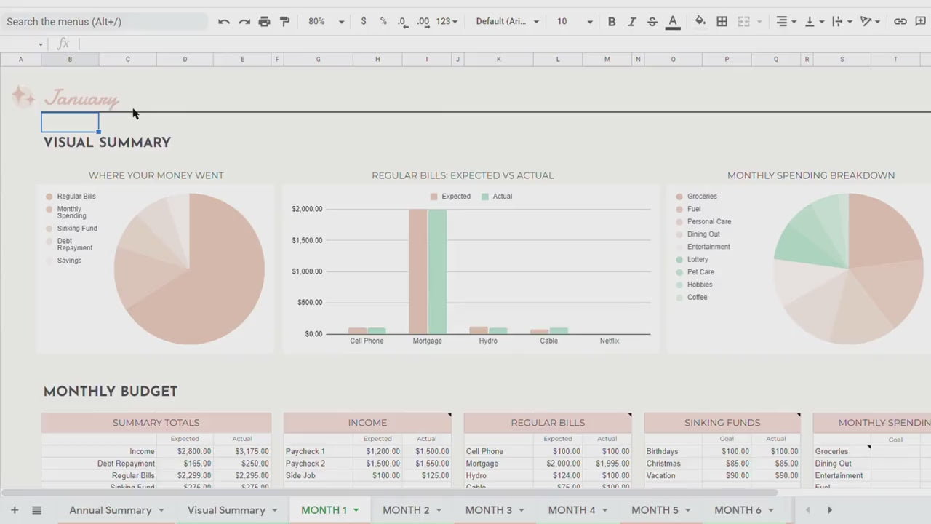This screenshot has height=524, width=931.
Task: Open the font size 10 dropdown
Action: point(574,22)
